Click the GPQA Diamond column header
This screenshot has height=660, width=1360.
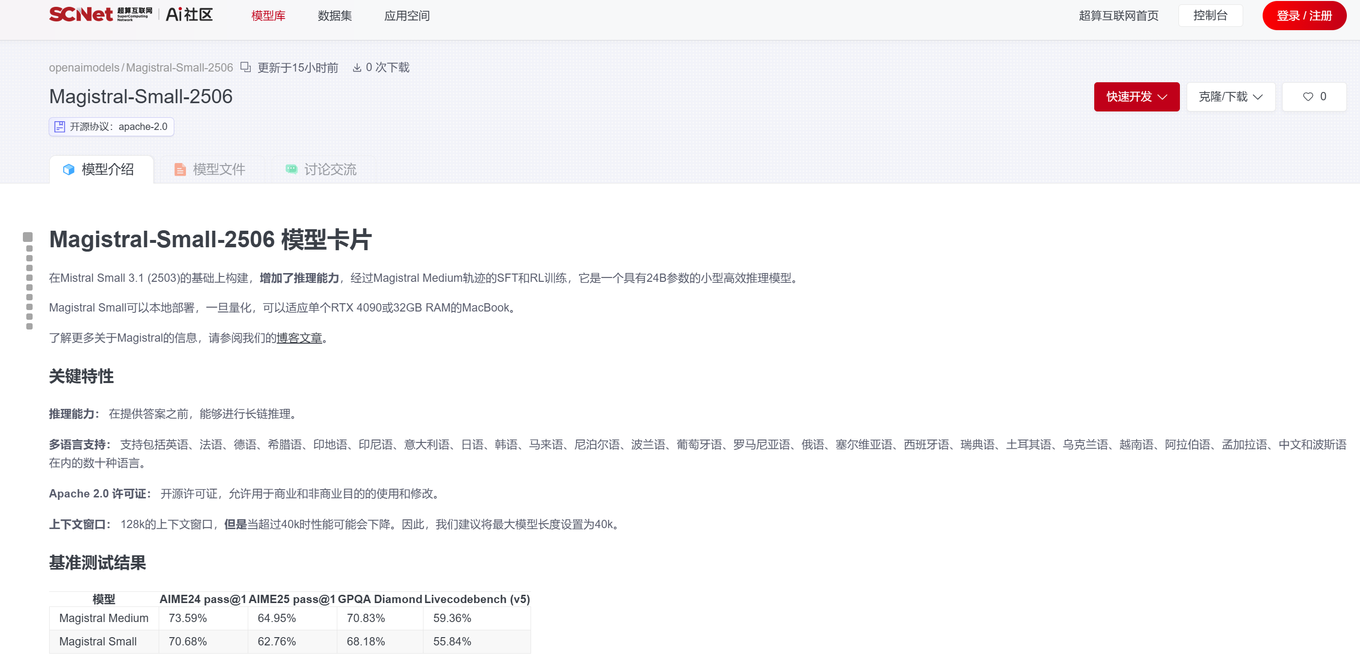point(380,599)
